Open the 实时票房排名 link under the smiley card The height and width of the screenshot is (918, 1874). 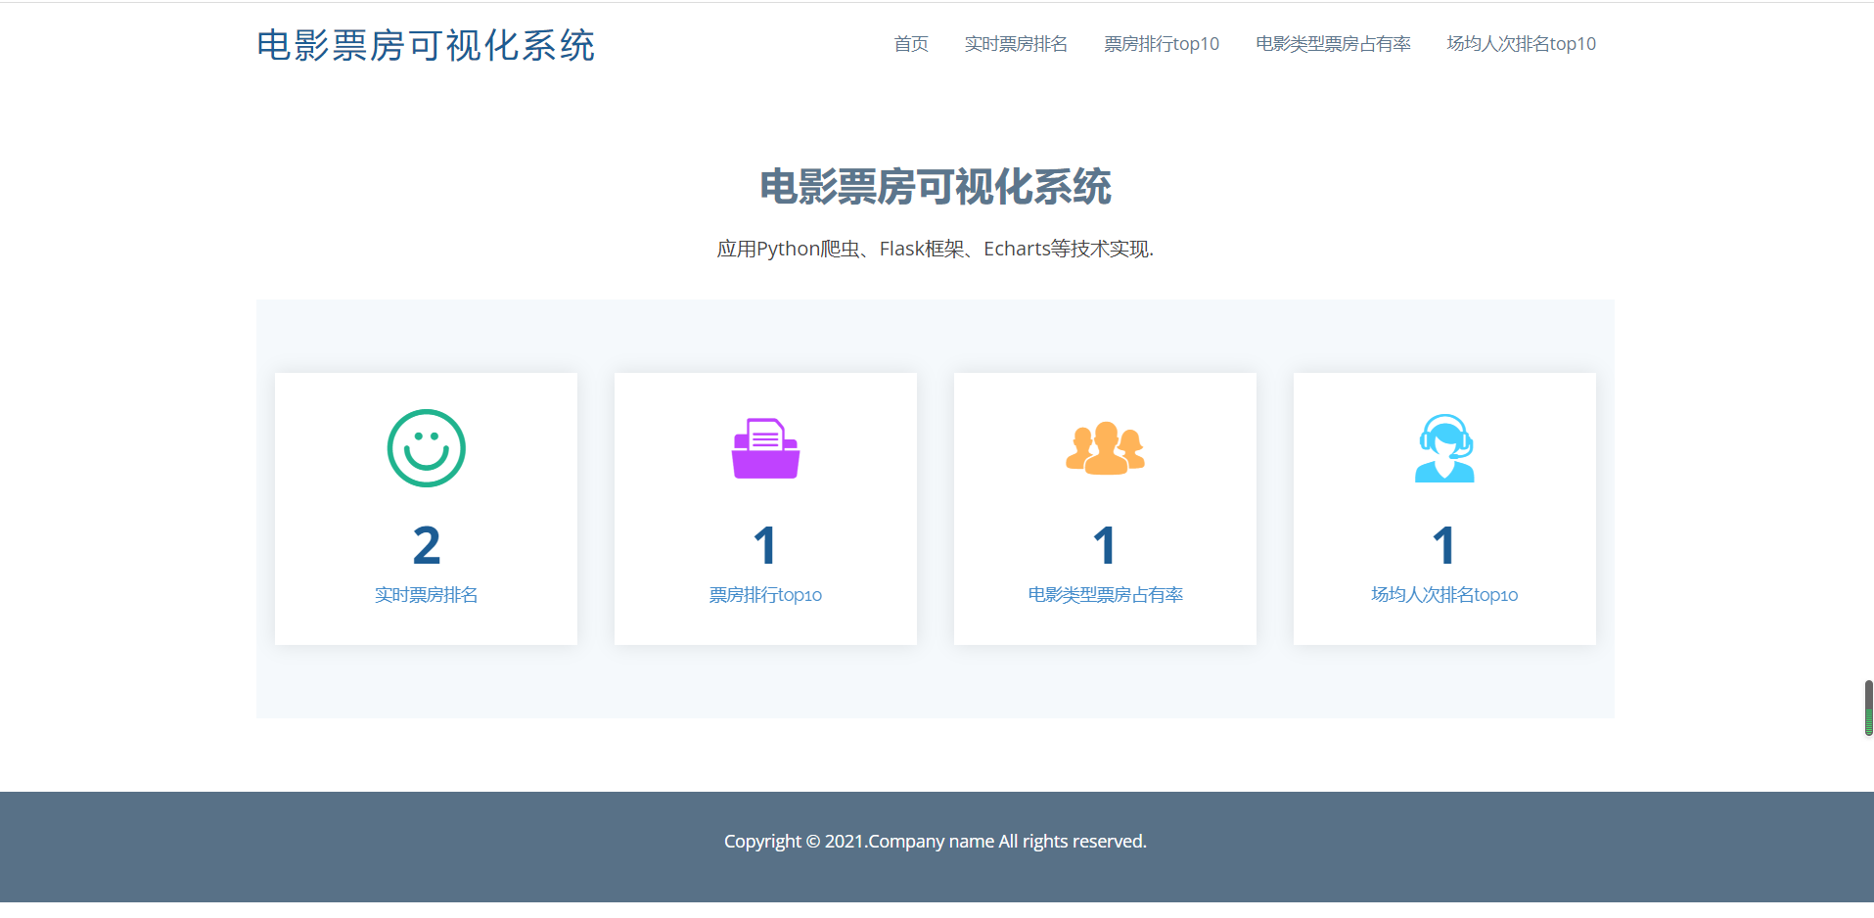(x=426, y=595)
